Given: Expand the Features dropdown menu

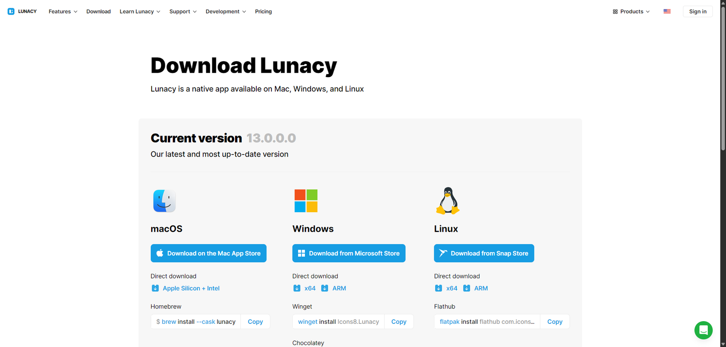Looking at the screenshot, I should pos(63,11).
